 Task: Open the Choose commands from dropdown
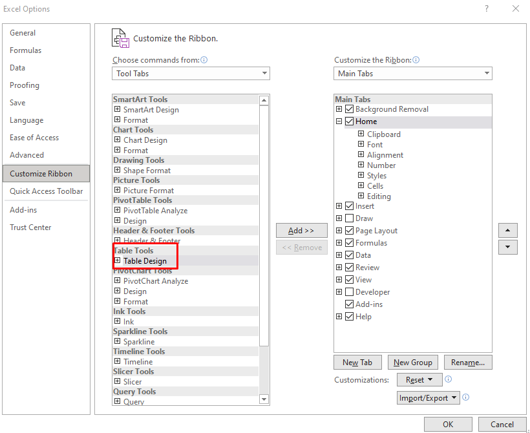coord(191,73)
